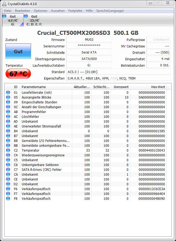Click the Übertragungsmodus field showing SATA/600

(x=89, y=59)
